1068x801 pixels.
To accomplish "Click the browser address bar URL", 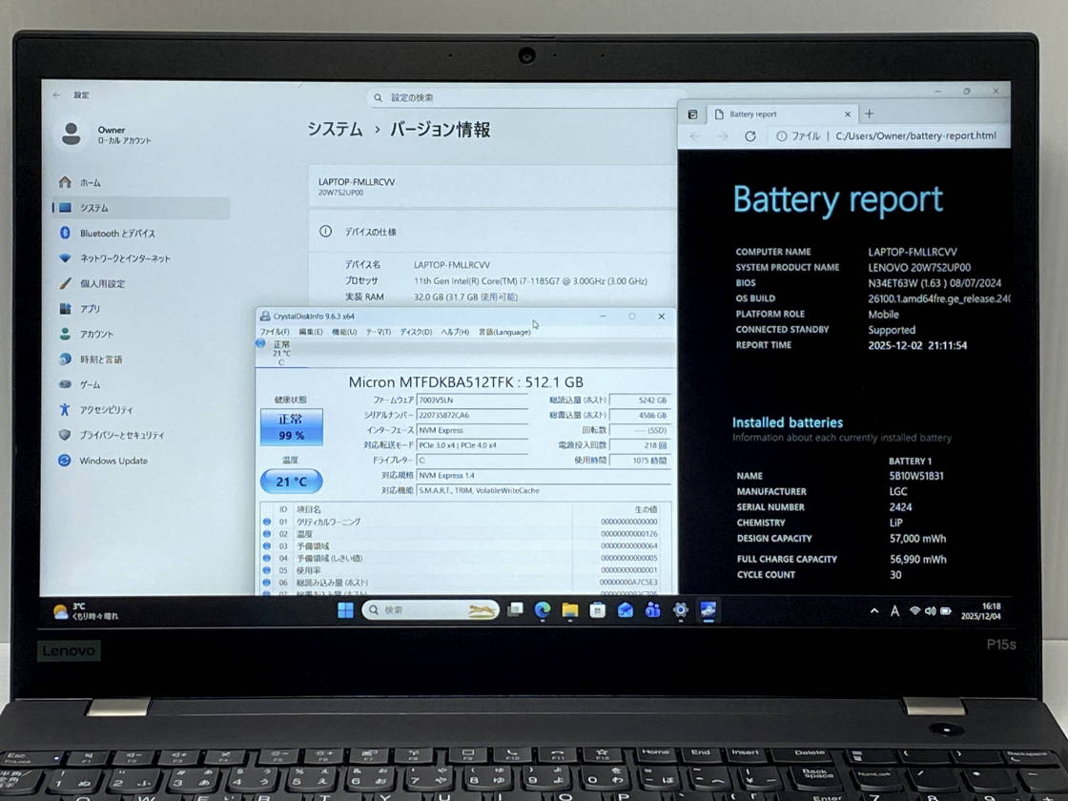I will pos(915,136).
